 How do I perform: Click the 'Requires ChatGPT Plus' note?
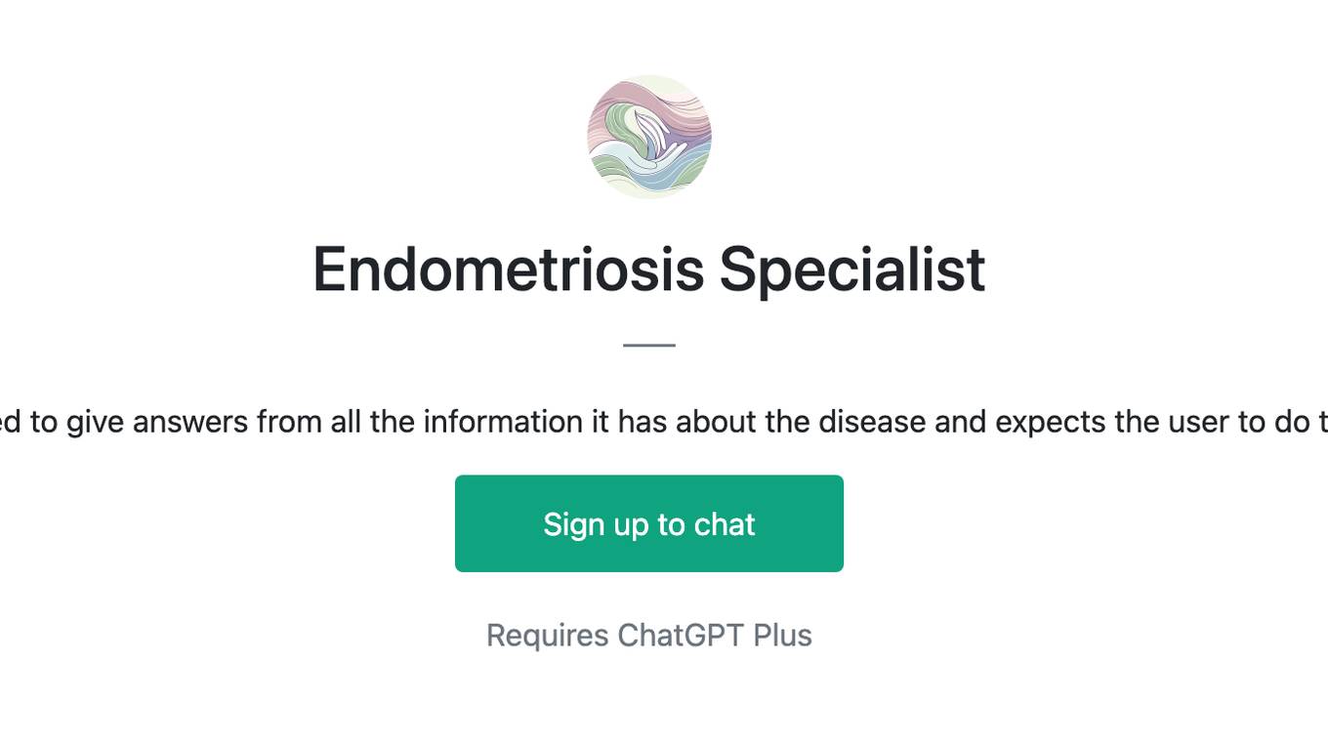pyautogui.click(x=649, y=635)
